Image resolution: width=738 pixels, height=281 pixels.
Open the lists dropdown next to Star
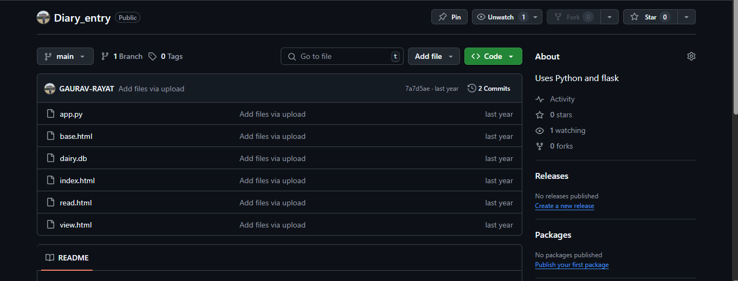pyautogui.click(x=687, y=17)
